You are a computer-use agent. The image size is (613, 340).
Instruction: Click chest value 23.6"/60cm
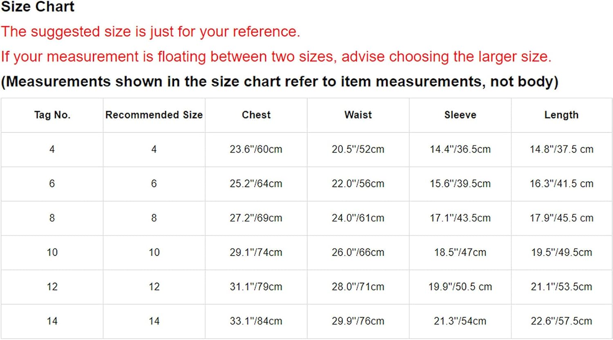tap(256, 149)
